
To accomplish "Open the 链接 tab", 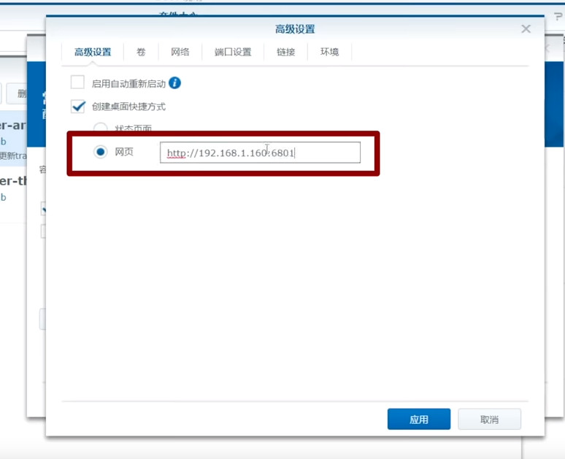I will (285, 52).
